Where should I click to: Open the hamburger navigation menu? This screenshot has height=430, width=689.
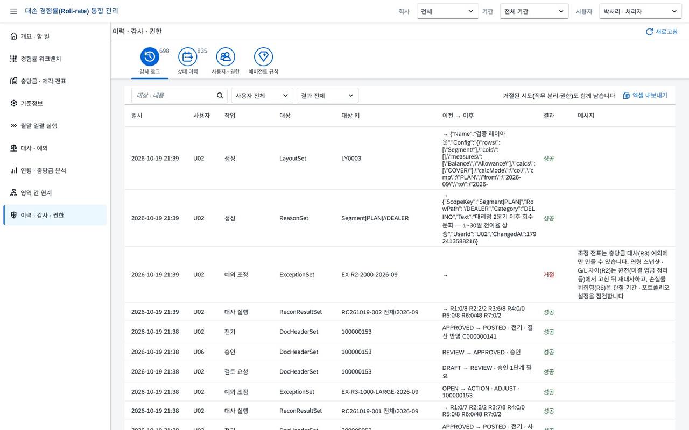[x=13, y=11]
